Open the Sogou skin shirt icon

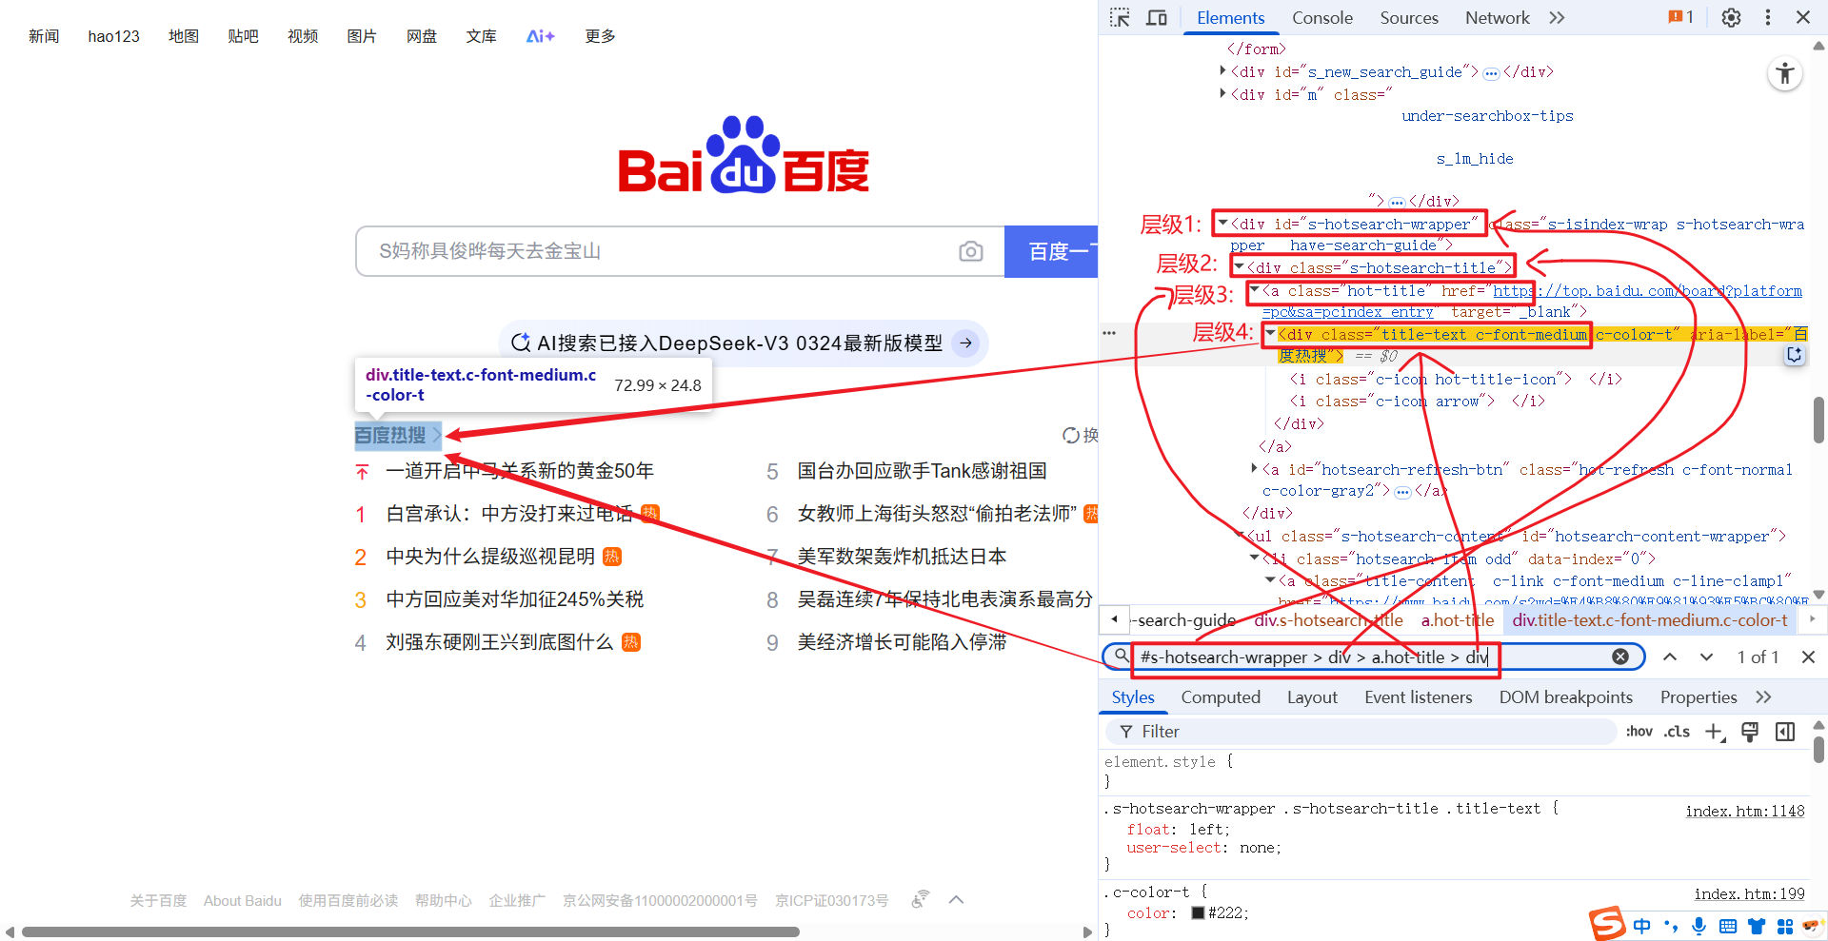[x=1757, y=926]
